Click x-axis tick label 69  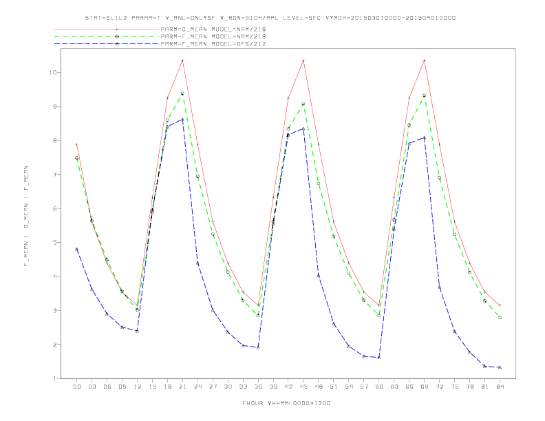(x=425, y=387)
